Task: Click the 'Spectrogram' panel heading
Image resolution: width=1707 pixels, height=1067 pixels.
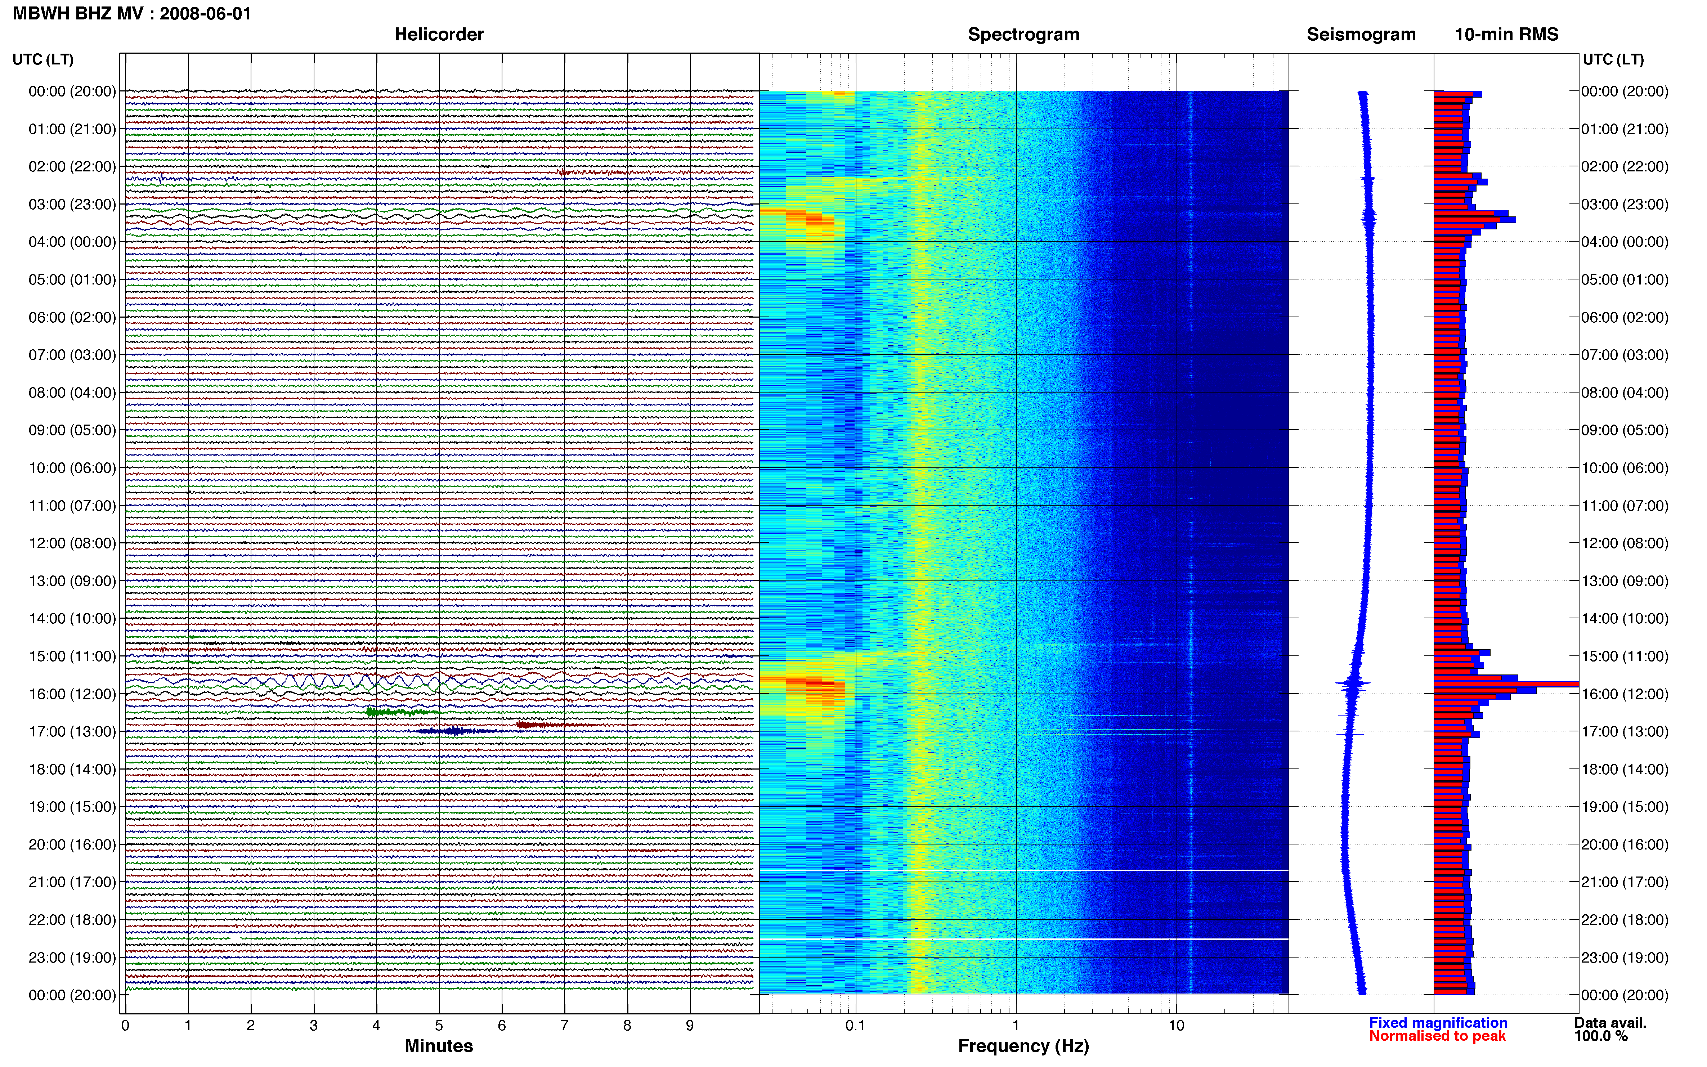Action: tap(1023, 34)
